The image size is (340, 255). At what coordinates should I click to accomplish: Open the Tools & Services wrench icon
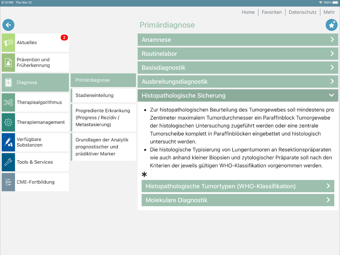[9, 162]
